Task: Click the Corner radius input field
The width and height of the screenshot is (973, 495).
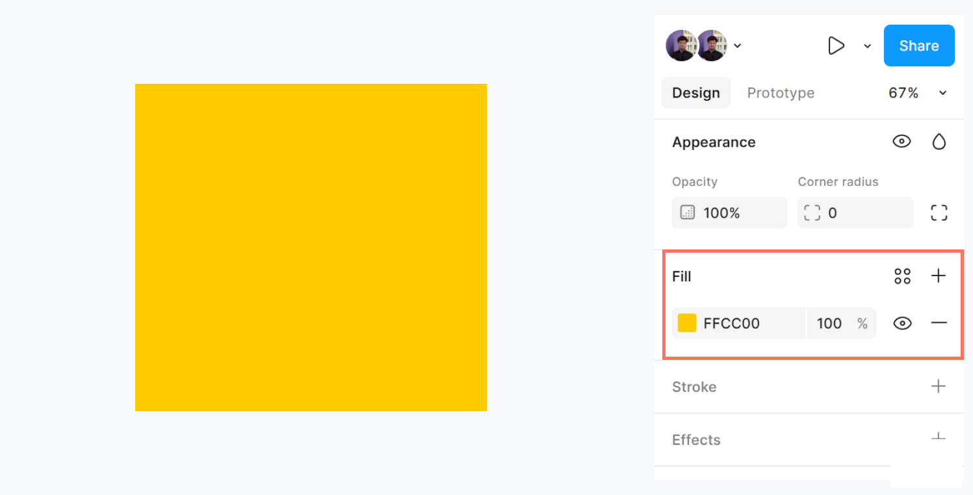Action: (x=855, y=212)
